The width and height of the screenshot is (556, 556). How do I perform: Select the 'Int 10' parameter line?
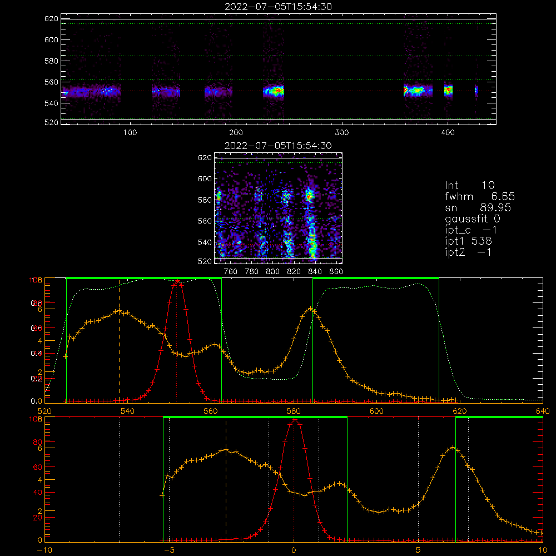pos(469,186)
